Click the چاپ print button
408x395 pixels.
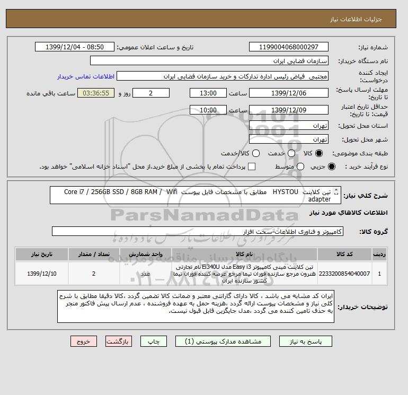(154, 341)
